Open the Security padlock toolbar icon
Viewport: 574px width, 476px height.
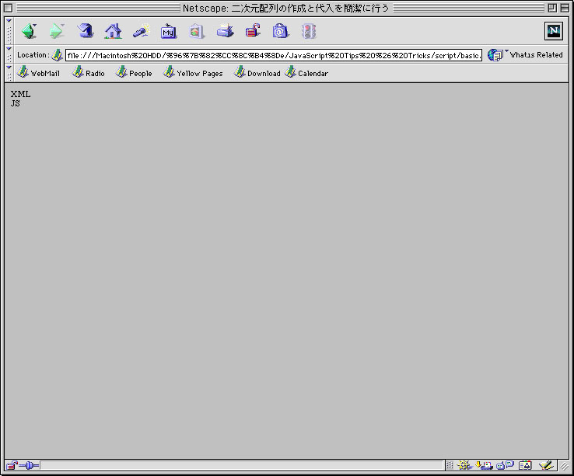[253, 31]
